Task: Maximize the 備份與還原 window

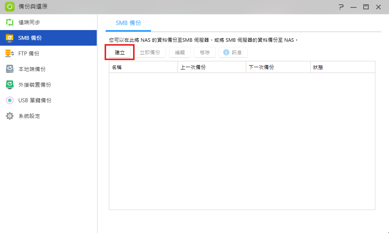Action: (x=366, y=7)
